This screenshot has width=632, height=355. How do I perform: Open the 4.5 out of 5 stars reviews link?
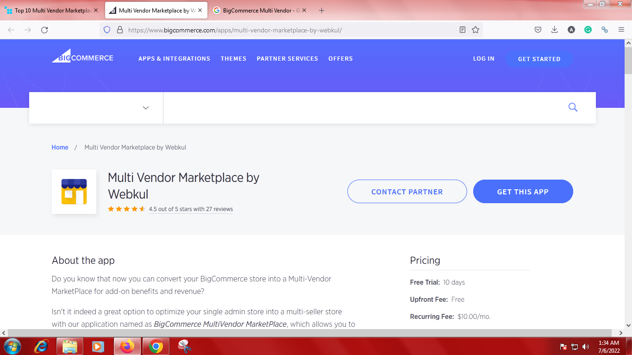pos(191,209)
